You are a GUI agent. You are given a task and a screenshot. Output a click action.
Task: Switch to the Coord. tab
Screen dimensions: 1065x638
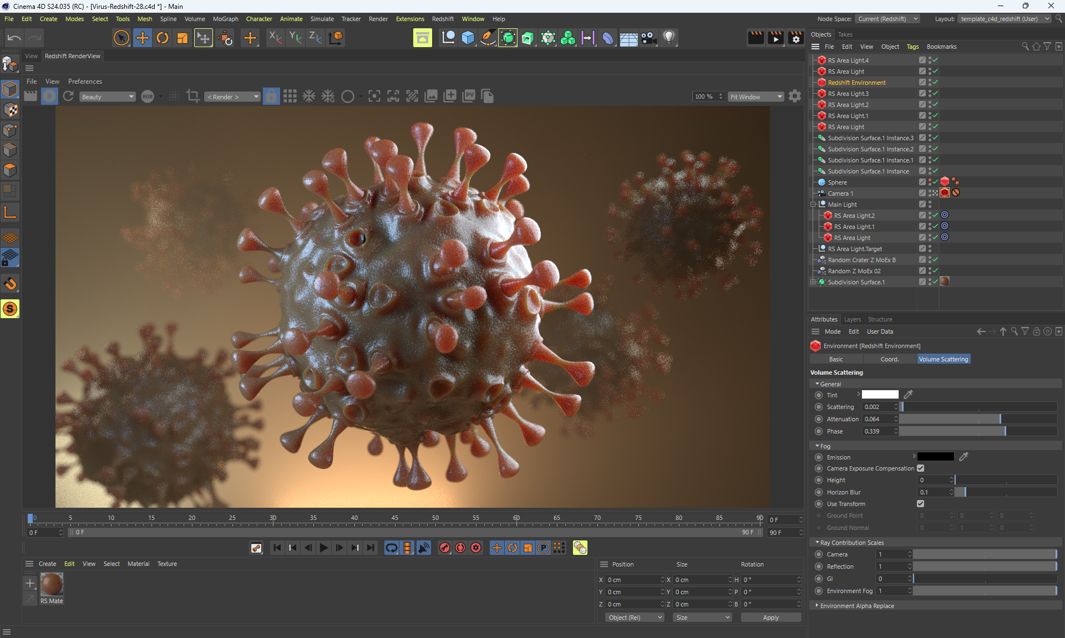pyautogui.click(x=889, y=359)
